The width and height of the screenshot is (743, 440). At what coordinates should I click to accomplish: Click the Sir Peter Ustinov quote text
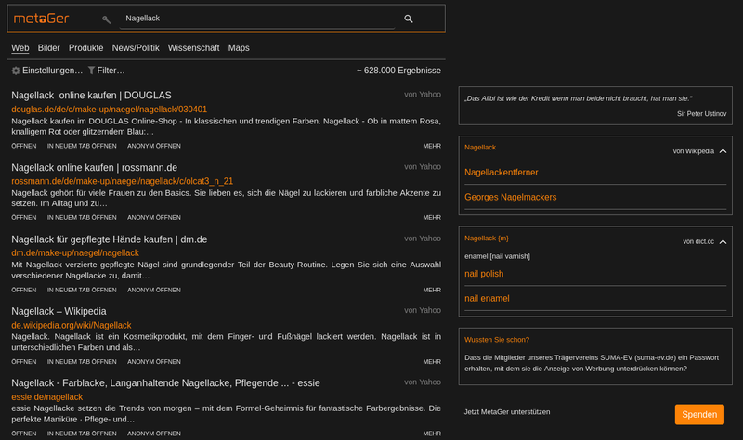coord(578,98)
